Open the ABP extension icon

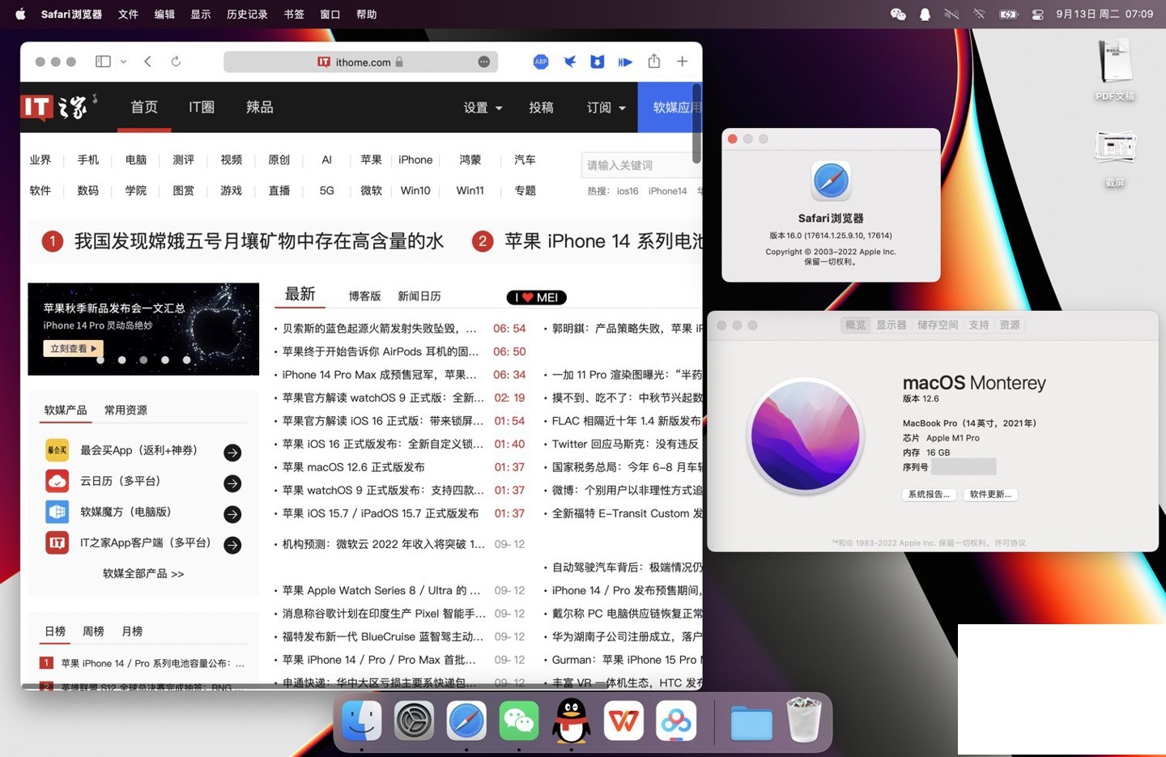[x=541, y=62]
